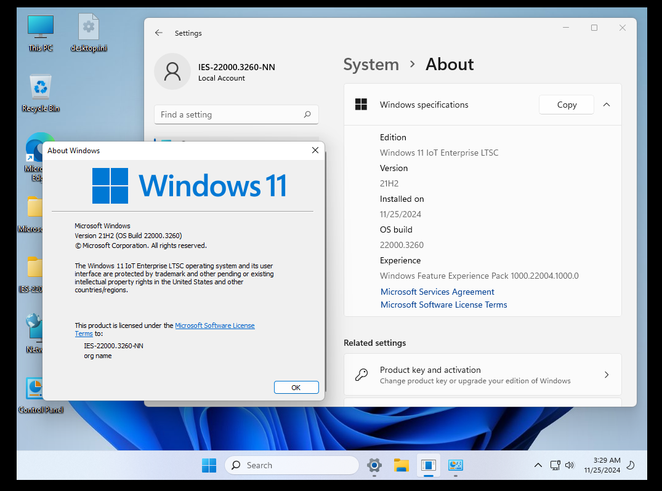Click Windows Feature Experience Pack text

click(x=479, y=276)
